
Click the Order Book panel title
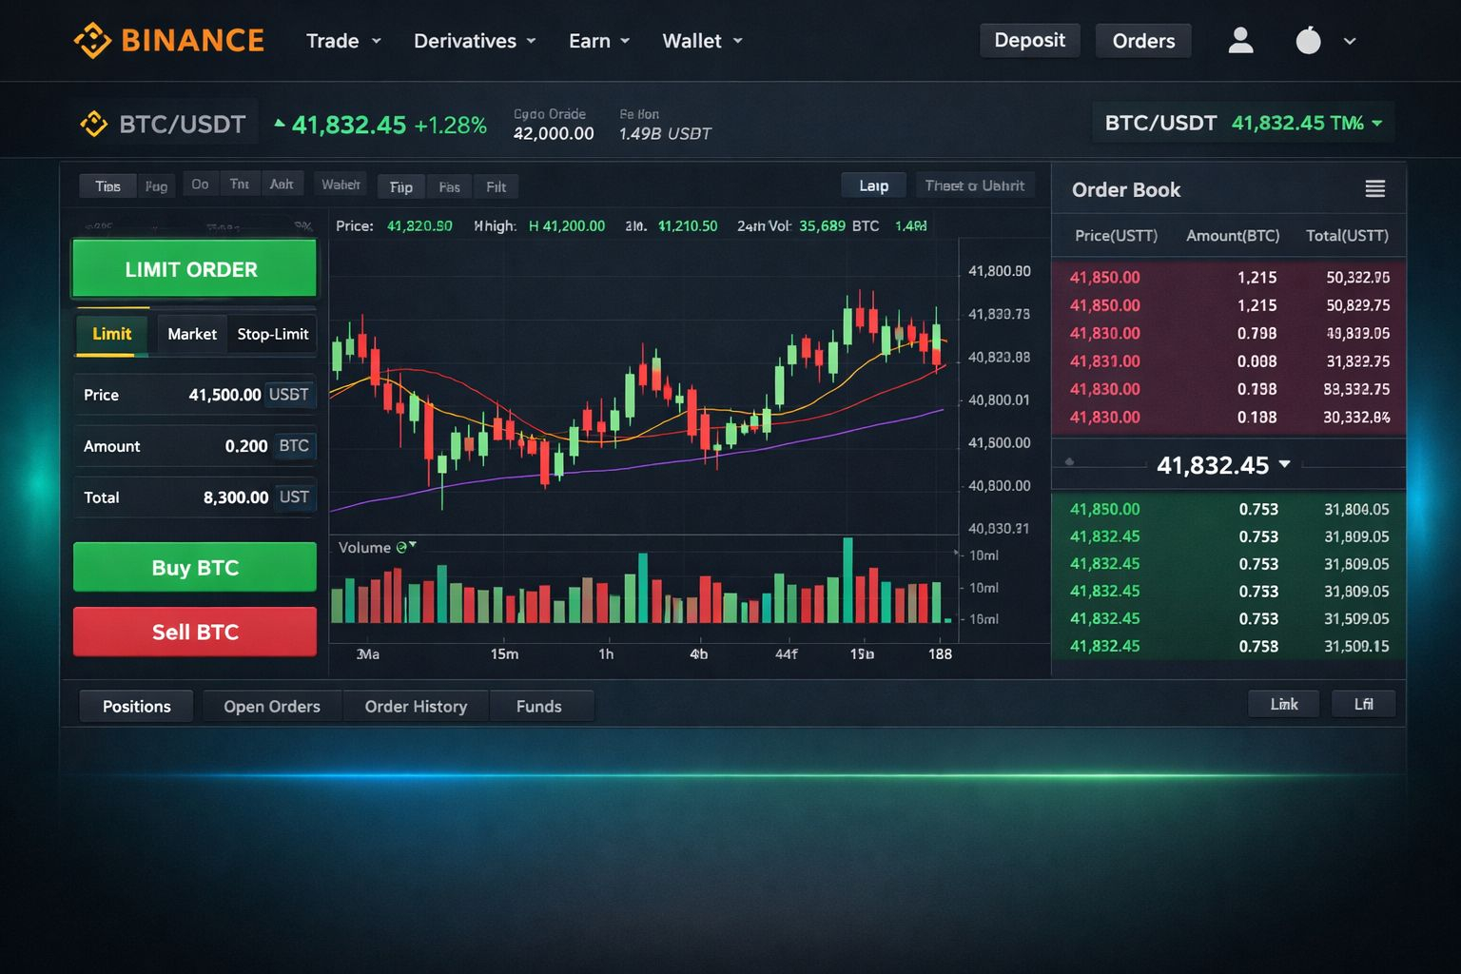coord(1126,189)
